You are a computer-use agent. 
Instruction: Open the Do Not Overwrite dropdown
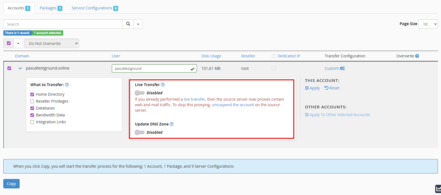click(52, 43)
